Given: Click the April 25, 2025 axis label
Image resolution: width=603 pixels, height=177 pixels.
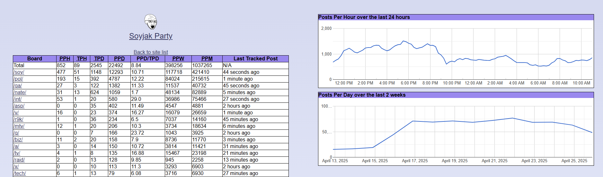Looking at the screenshot, I should click(x=574, y=161).
